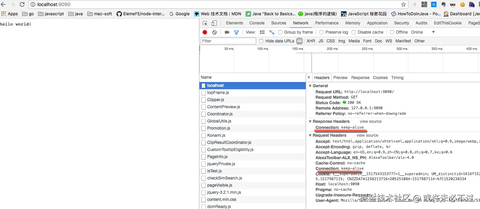The height and width of the screenshot is (209, 480).
Task: Filter requests by CSS type
Action: (x=331, y=41)
